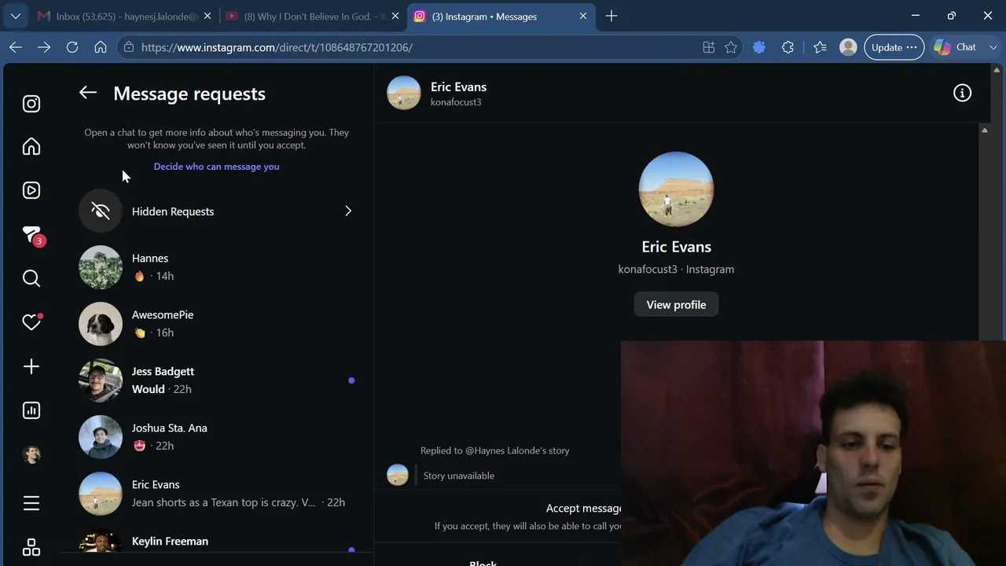Image resolution: width=1006 pixels, height=566 pixels.
Task: Click the konafocust3 · Instagram text under the name
Action: (x=676, y=269)
